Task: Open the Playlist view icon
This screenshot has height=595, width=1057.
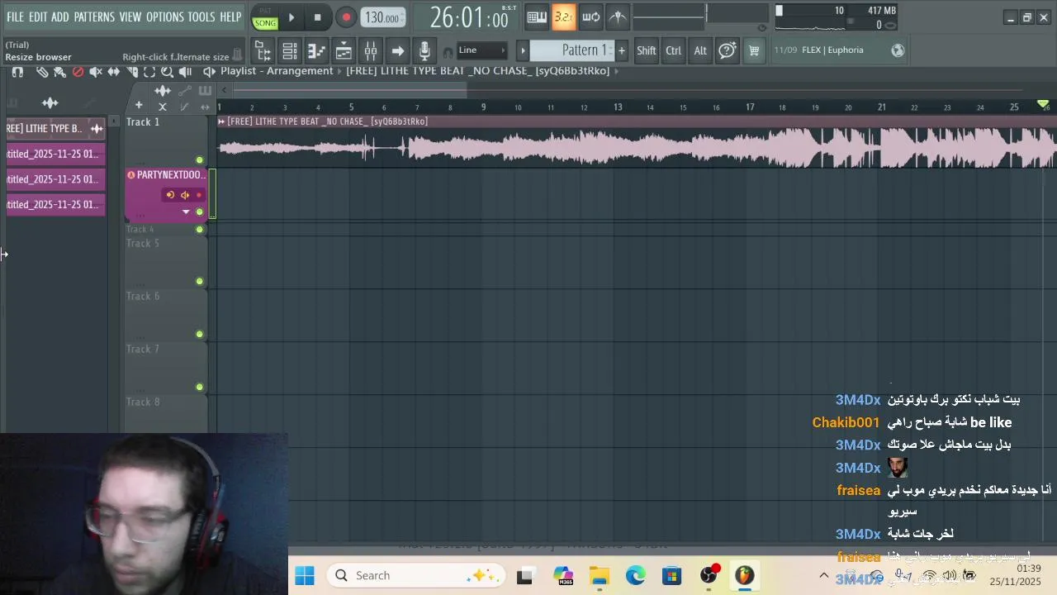Action: click(344, 51)
